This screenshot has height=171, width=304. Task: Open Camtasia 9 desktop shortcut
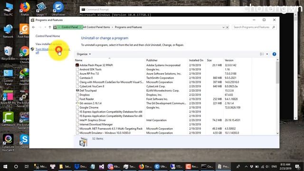pos(8,119)
